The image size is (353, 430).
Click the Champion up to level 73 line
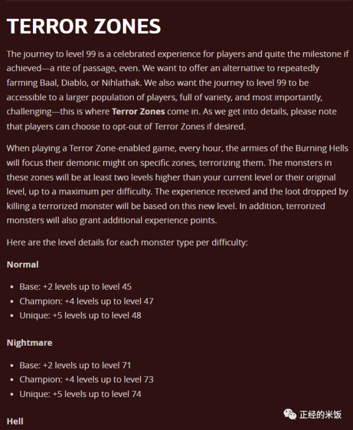pos(86,379)
